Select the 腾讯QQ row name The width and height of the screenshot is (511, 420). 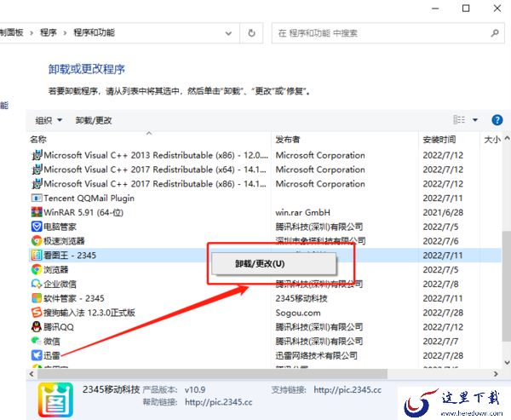[59, 327]
